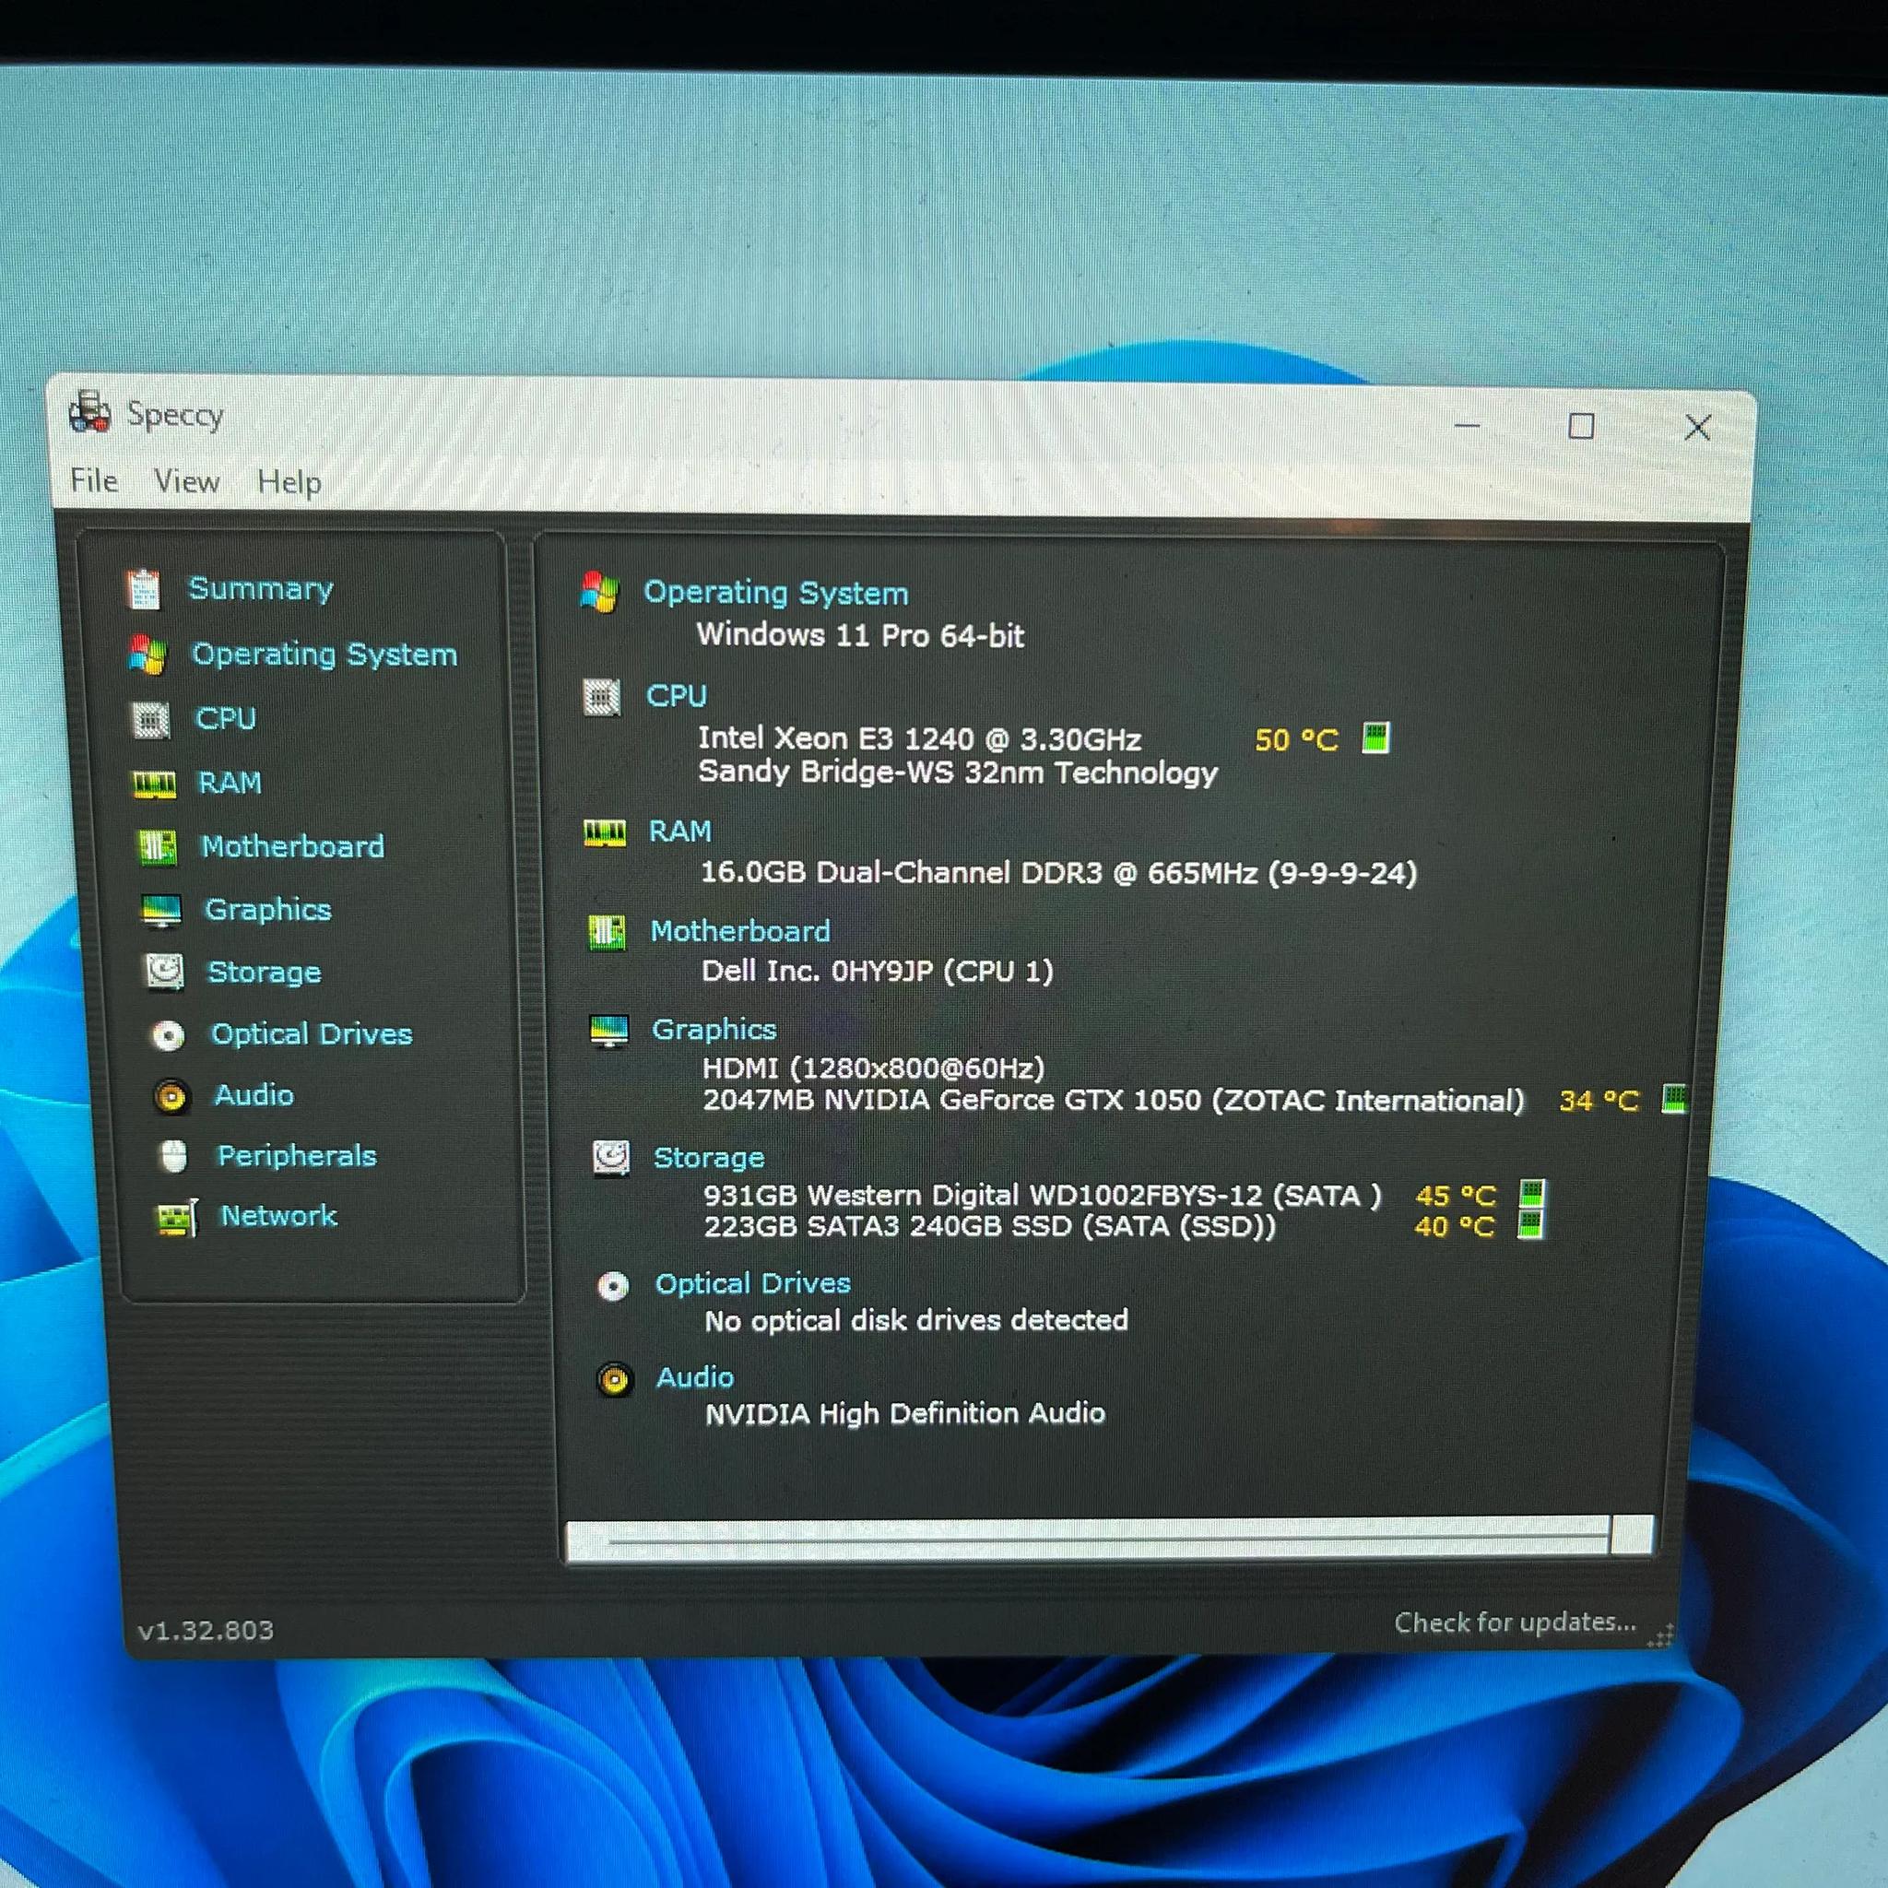Select Motherboard in the sidebar
Screen dimensions: 1888x1888
[x=293, y=846]
